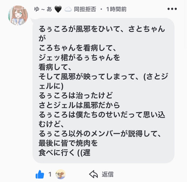Click the line mentioning メンバーが説得して
The height and width of the screenshot is (182, 187).
(x=100, y=133)
